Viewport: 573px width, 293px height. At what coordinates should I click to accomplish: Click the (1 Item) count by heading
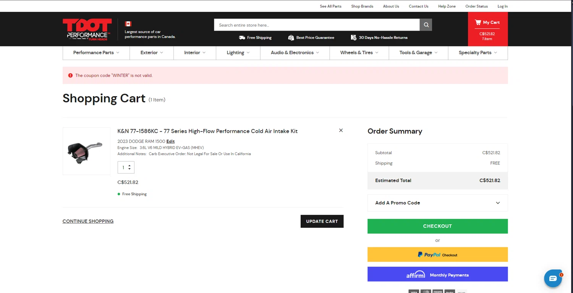pos(157,100)
